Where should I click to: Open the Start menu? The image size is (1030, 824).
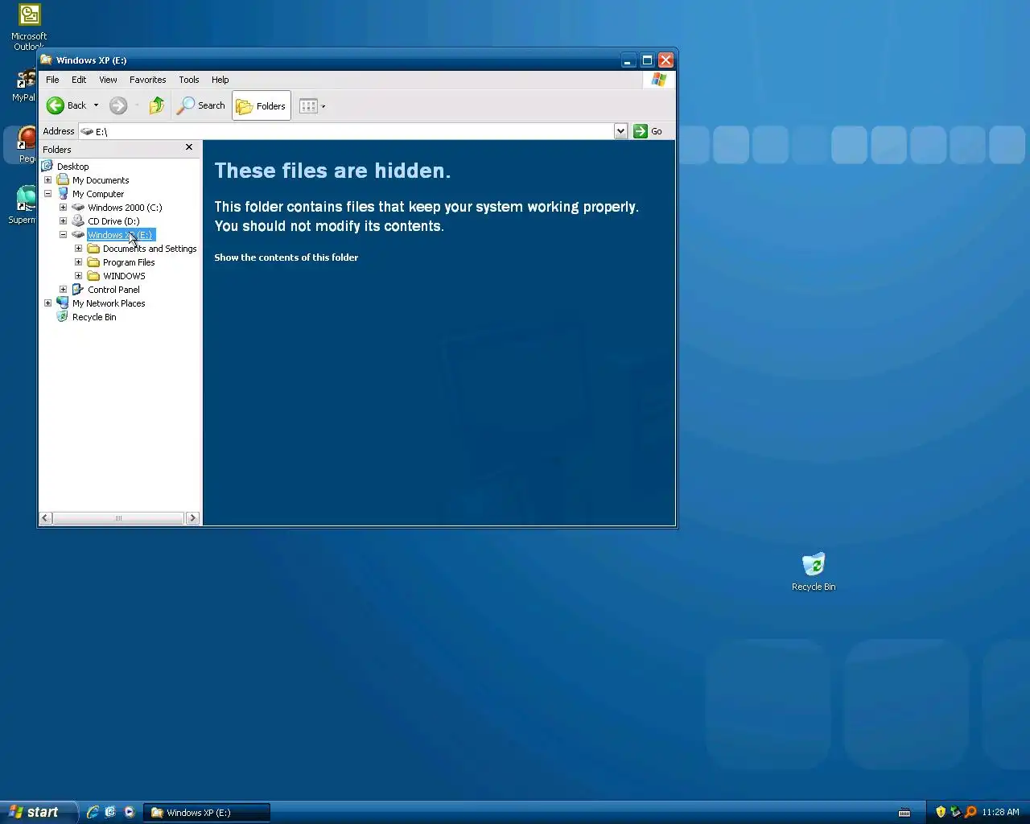click(38, 812)
